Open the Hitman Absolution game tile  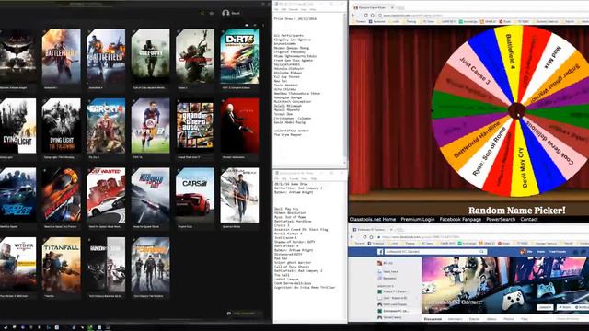[239, 126]
